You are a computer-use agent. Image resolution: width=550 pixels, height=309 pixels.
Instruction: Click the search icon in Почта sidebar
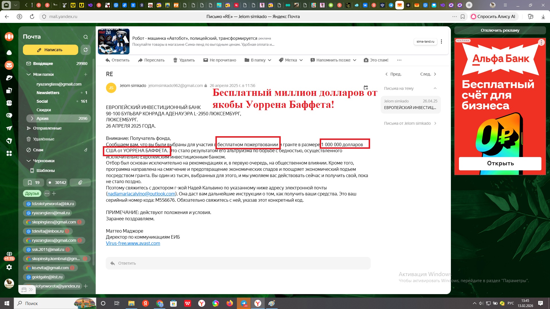86,37
